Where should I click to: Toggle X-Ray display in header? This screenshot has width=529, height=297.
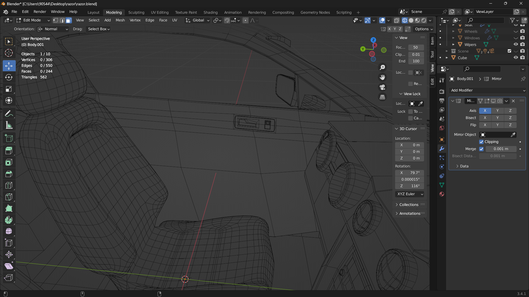point(396,20)
